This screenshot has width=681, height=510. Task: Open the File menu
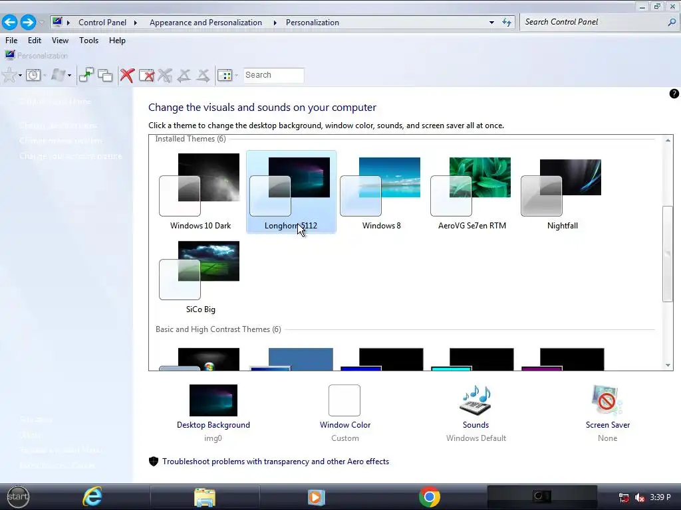[x=11, y=41]
